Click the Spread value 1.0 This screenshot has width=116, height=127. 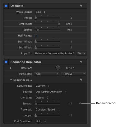coord(70,103)
